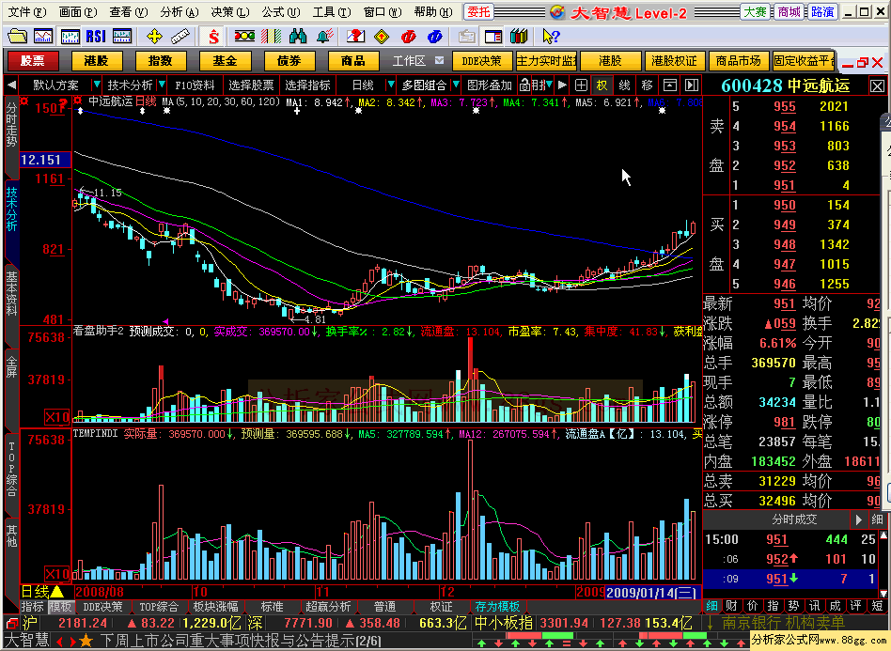Click the crosshair plus box icon

coord(581,85)
